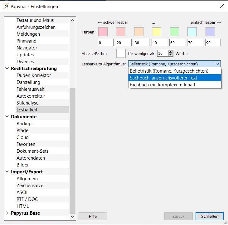Click the Hilfe button

point(93,216)
